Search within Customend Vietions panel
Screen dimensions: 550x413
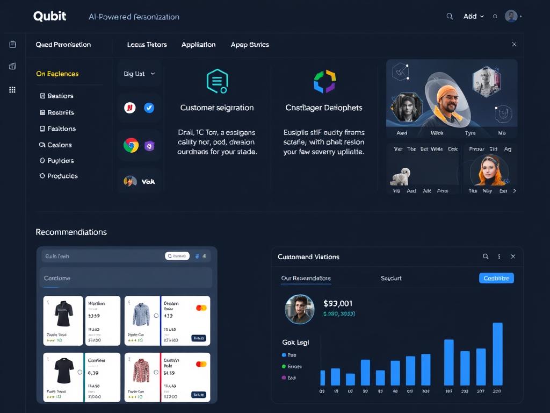pyautogui.click(x=486, y=257)
